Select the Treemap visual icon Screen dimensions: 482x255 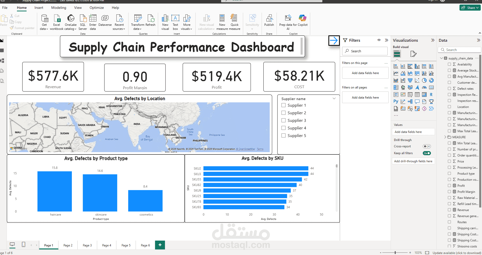pyautogui.click(x=396, y=87)
